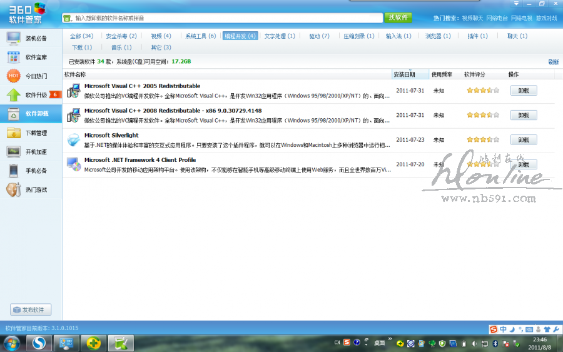Select the 系统工具 (6) category tab
563x352 pixels.
(x=200, y=36)
